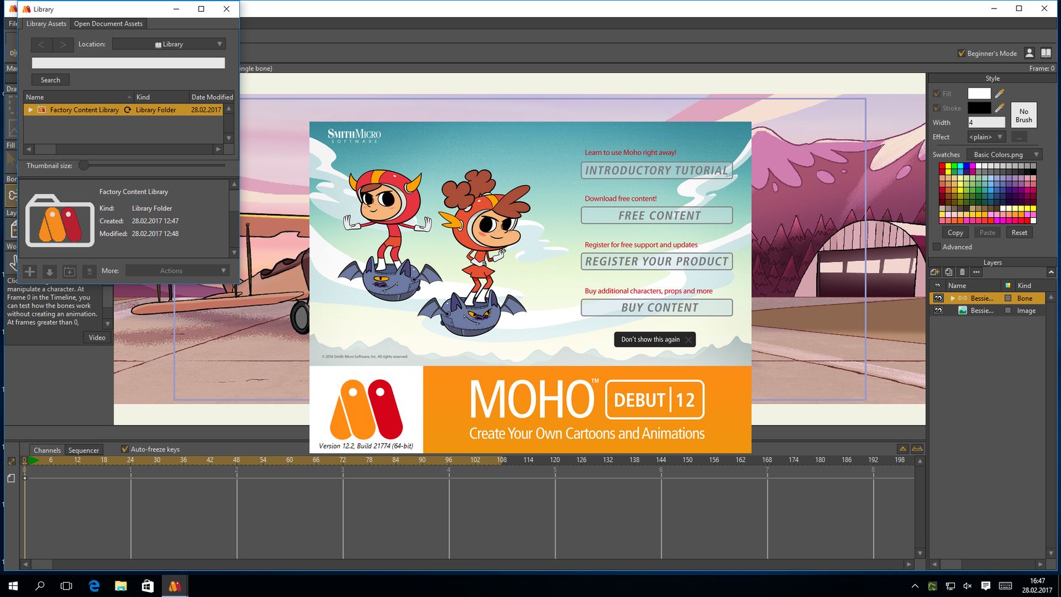Open Windows Store from the taskbar

147,586
